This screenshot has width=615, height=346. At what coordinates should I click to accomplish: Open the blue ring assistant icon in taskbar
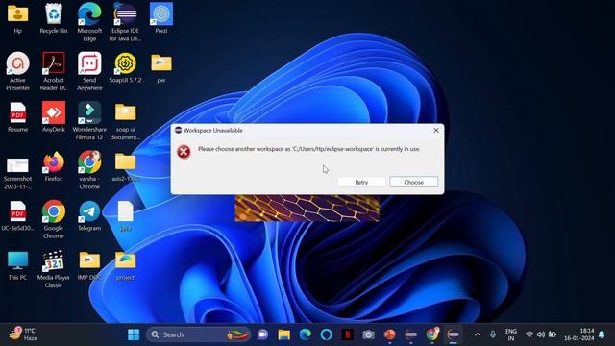click(327, 334)
